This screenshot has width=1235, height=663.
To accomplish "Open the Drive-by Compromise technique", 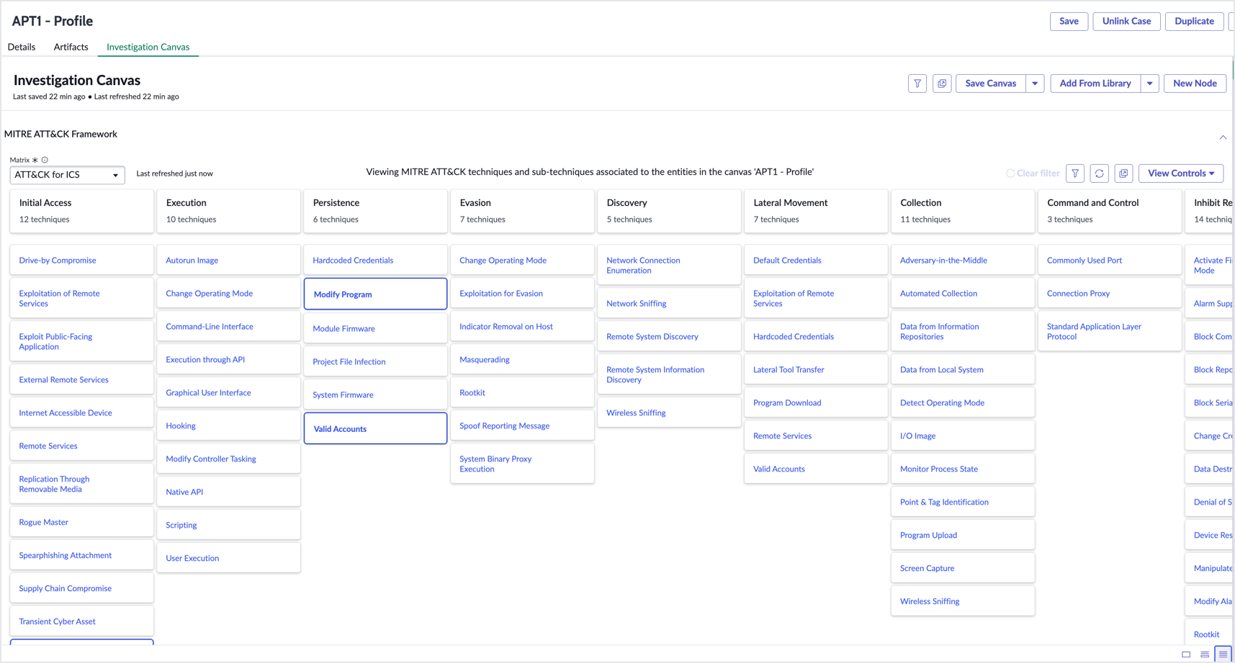I will click(81, 260).
